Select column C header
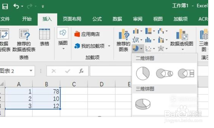Image resolution: width=214 pixels, height=128 pixels. 74,84
